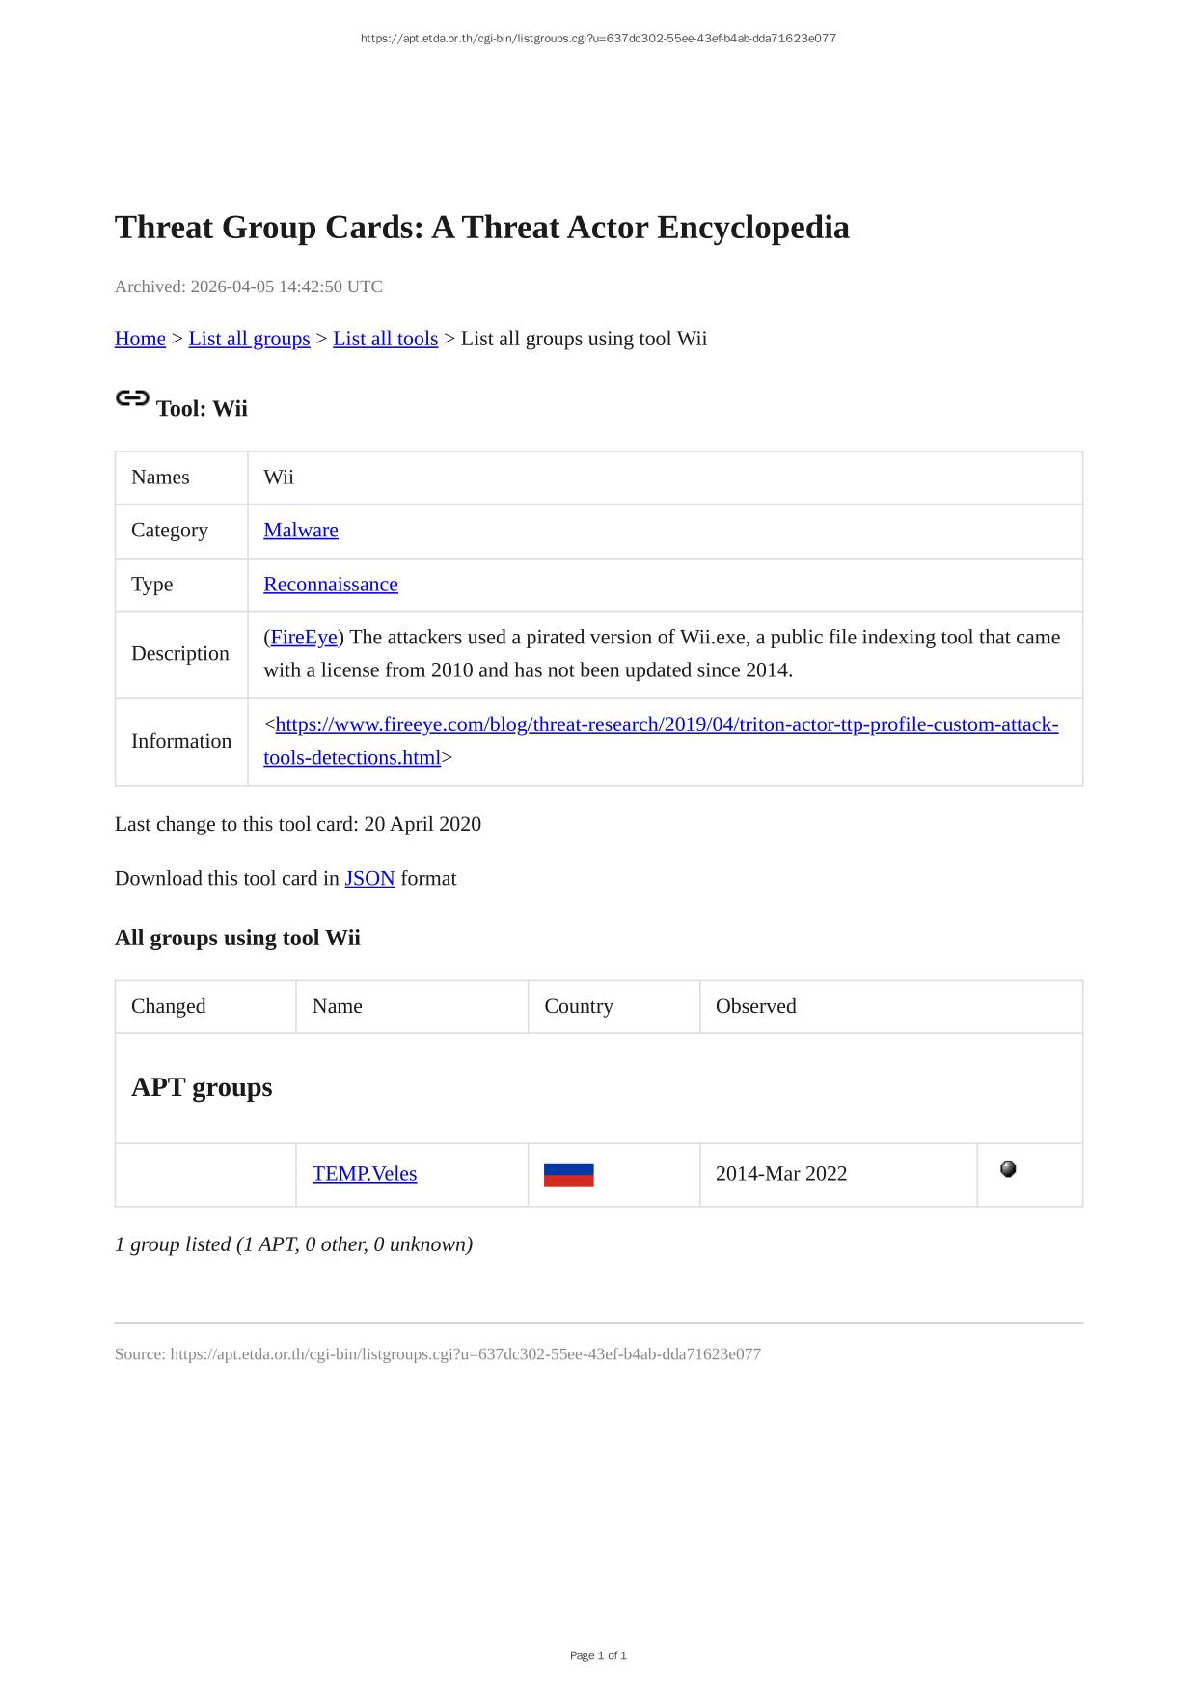Screen dimensions: 1198x1694
Task: Click the Changed column header
Action: click(169, 1006)
